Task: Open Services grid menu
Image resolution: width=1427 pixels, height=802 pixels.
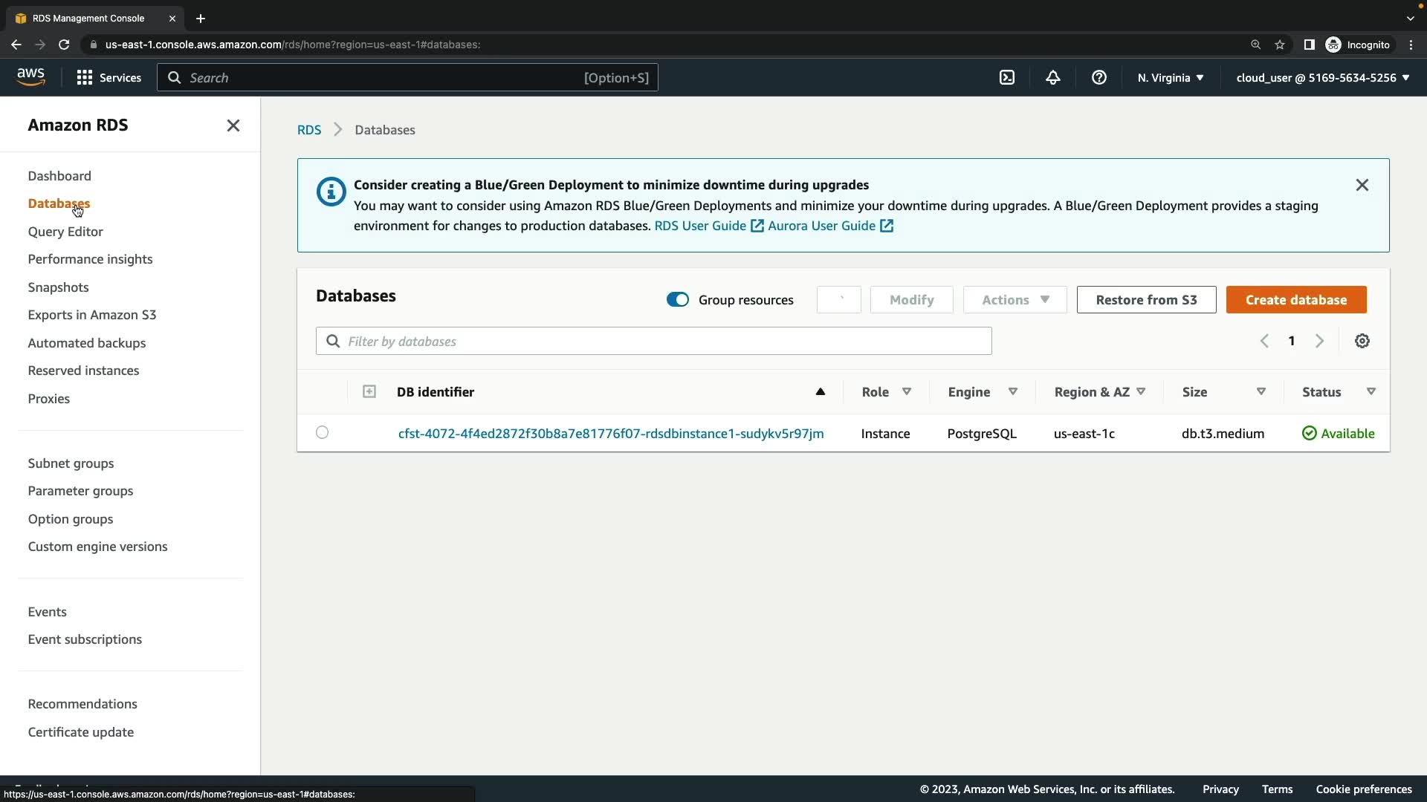Action: click(85, 77)
